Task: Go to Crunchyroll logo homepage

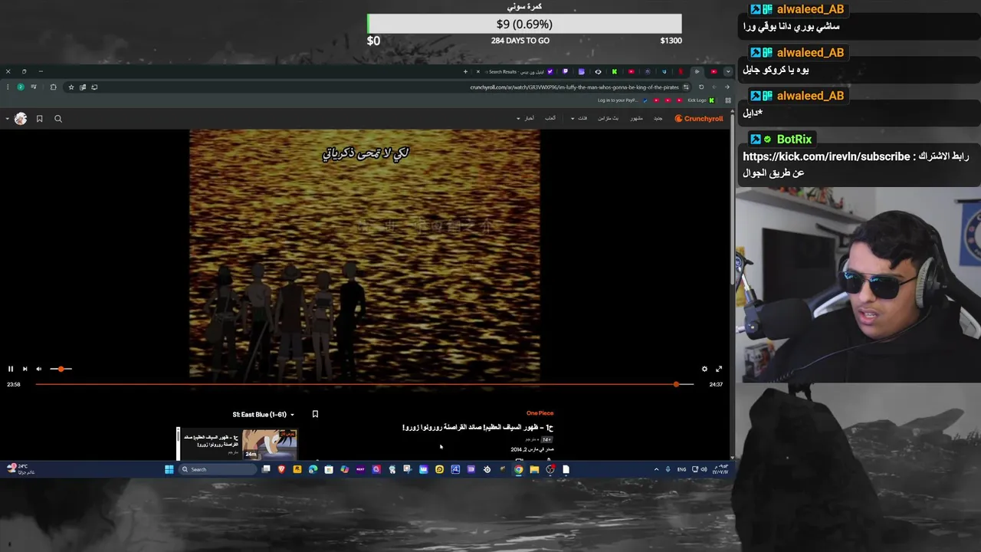Action: (699, 119)
